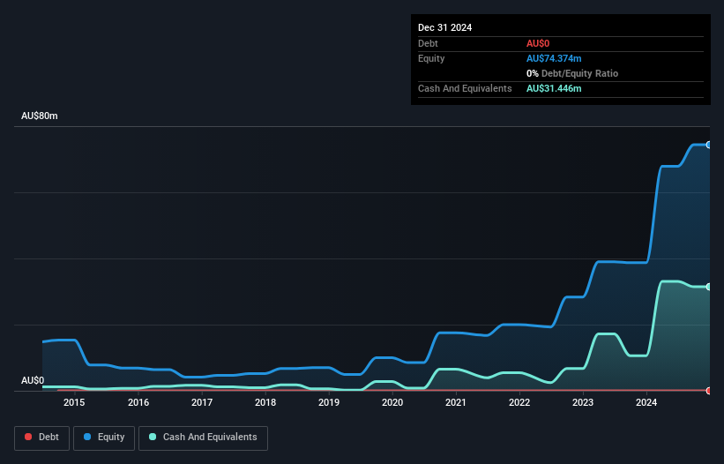The height and width of the screenshot is (464, 724).
Task: Select the 2020 x-axis year label
Action: pyautogui.click(x=392, y=402)
